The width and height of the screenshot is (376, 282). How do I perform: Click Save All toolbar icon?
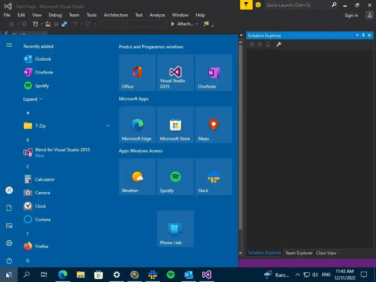(64, 24)
